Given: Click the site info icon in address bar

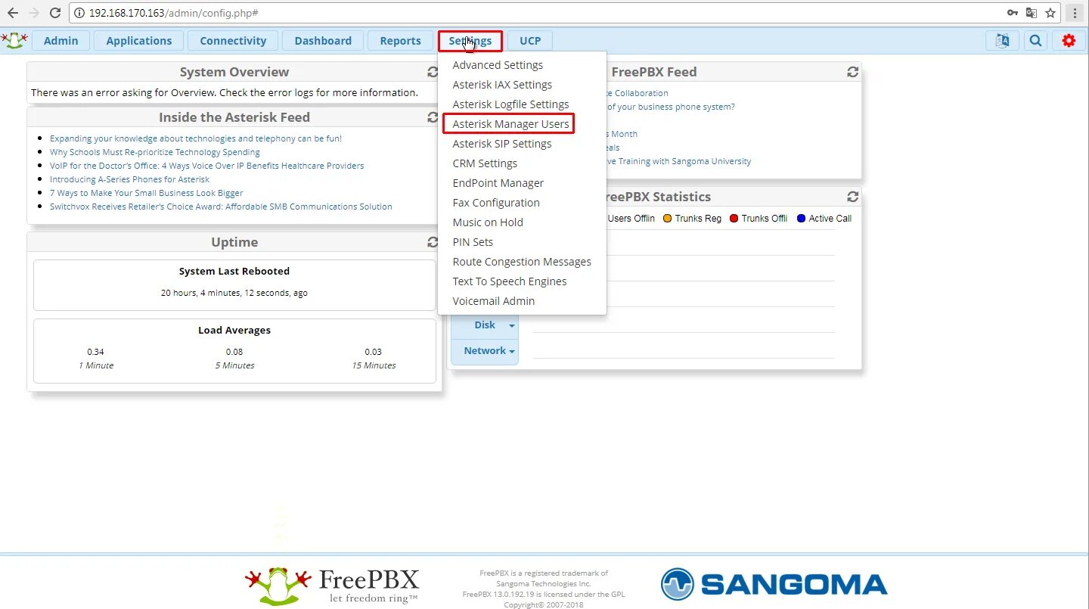Looking at the screenshot, I should [x=80, y=13].
